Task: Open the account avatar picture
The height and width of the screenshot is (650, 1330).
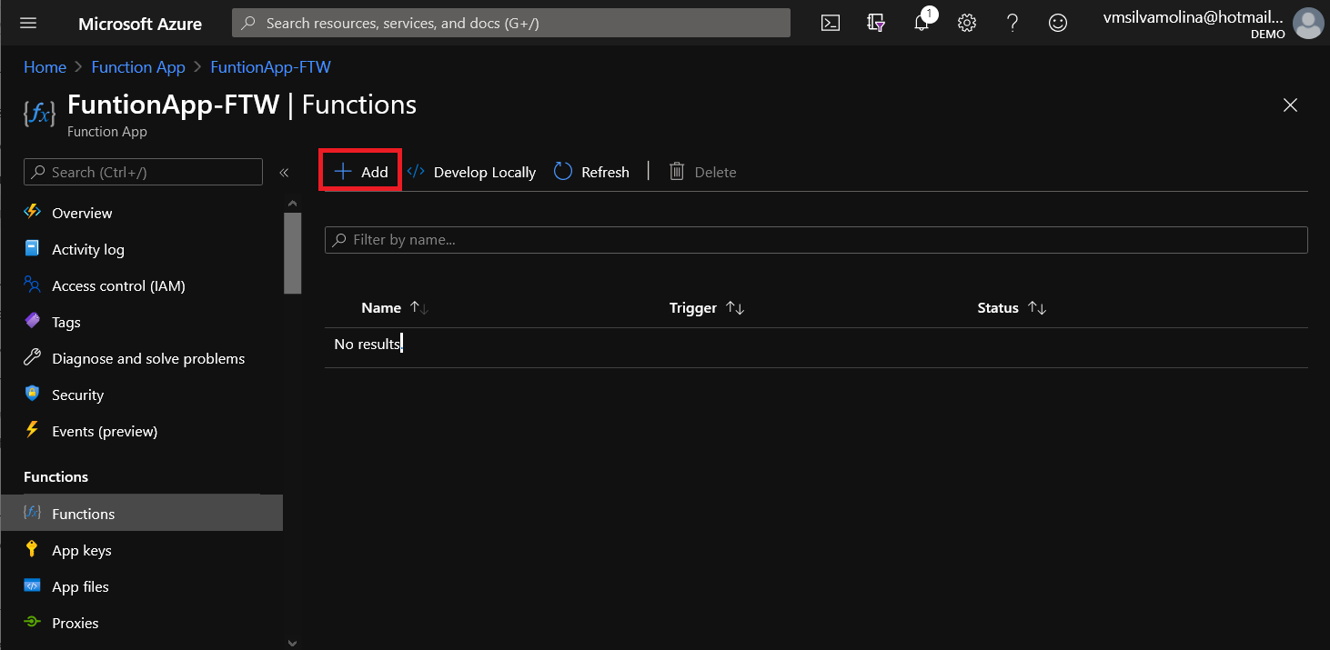Action: click(1308, 23)
